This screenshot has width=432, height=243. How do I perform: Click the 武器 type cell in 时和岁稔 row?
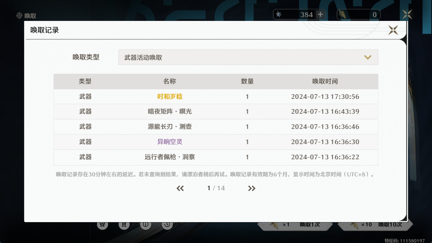pos(85,97)
